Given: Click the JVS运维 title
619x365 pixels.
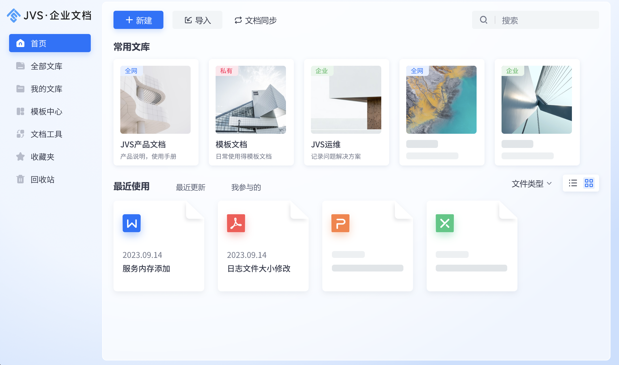Looking at the screenshot, I should (x=326, y=145).
